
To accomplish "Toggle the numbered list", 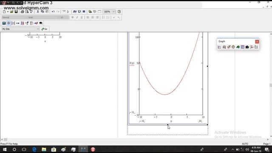I will [x=108, y=17].
